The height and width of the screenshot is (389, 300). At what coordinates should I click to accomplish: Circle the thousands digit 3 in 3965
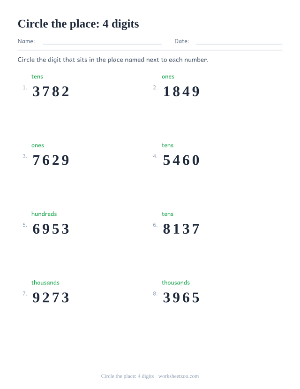click(166, 297)
